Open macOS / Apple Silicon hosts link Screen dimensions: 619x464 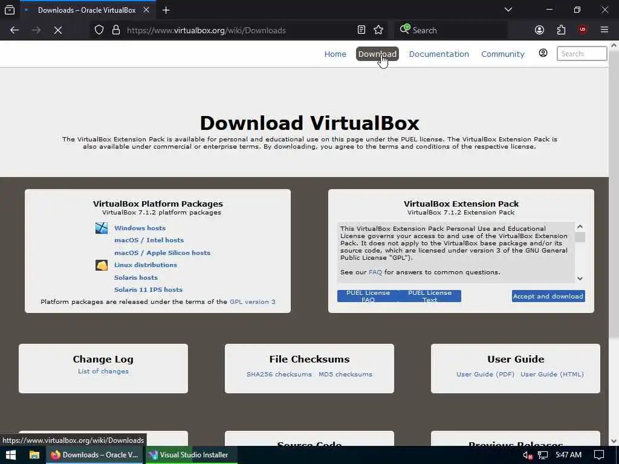pos(162,253)
